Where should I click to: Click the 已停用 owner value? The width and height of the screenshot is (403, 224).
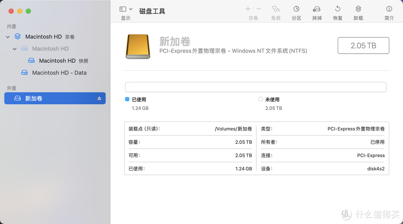(377, 142)
